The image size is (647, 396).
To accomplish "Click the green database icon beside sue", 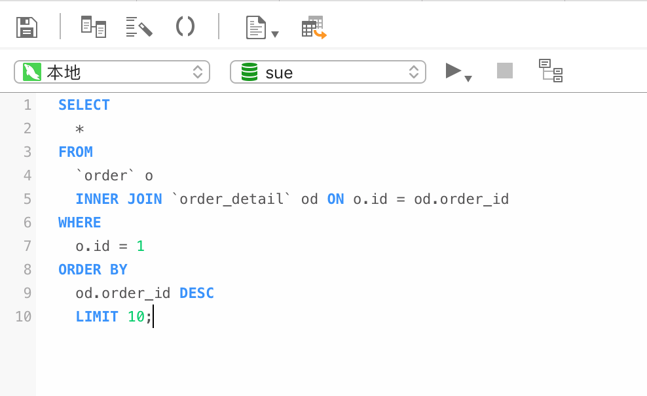I will (248, 73).
